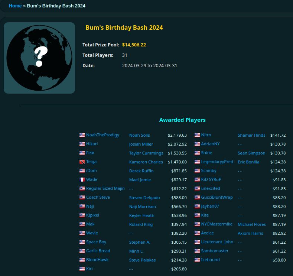Open the Hikari player profile
293x276 pixels.
click(92, 144)
